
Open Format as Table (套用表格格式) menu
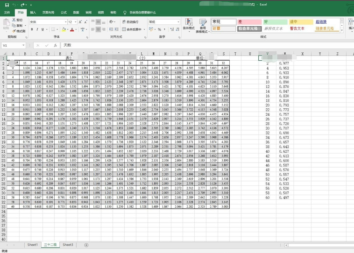pos(203,26)
